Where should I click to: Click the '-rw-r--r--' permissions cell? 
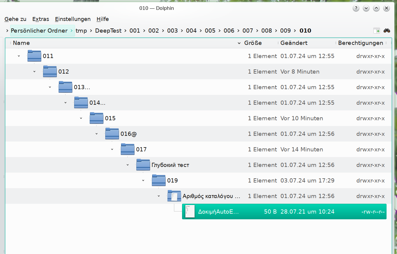[x=373, y=212]
